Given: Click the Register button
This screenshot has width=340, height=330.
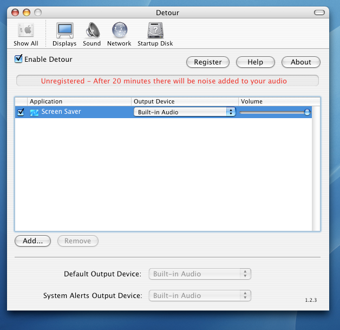Looking at the screenshot, I should [x=208, y=62].
